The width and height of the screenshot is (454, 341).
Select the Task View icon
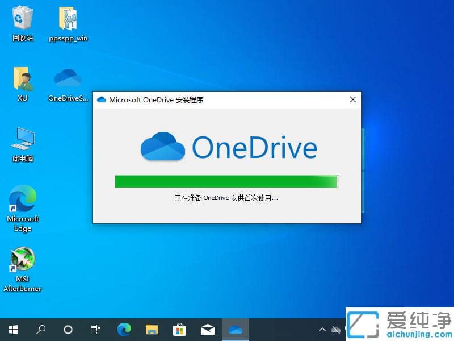(x=95, y=329)
